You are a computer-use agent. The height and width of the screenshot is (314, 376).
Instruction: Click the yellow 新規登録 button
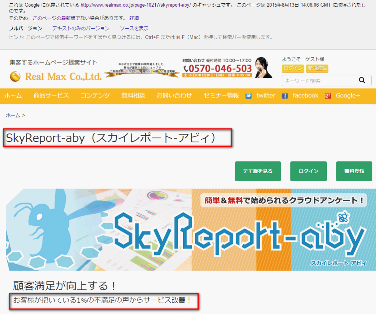coord(317,68)
